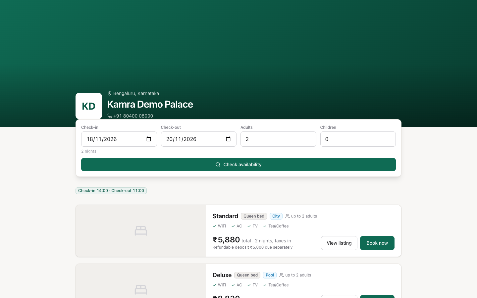The width and height of the screenshot is (477, 298).
Task: Click the Pool view tag
Action: click(270, 275)
